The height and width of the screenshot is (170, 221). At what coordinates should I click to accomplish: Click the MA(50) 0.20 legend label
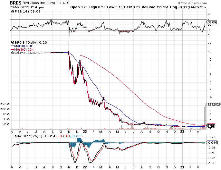[23, 46]
